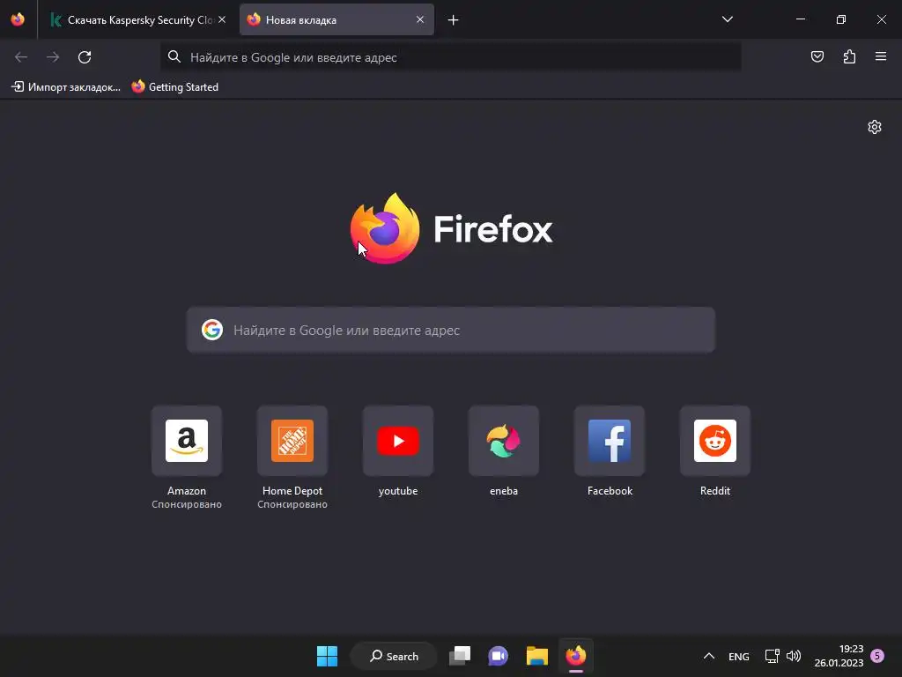
Task: Open the volume speaker icon
Action: (794, 656)
